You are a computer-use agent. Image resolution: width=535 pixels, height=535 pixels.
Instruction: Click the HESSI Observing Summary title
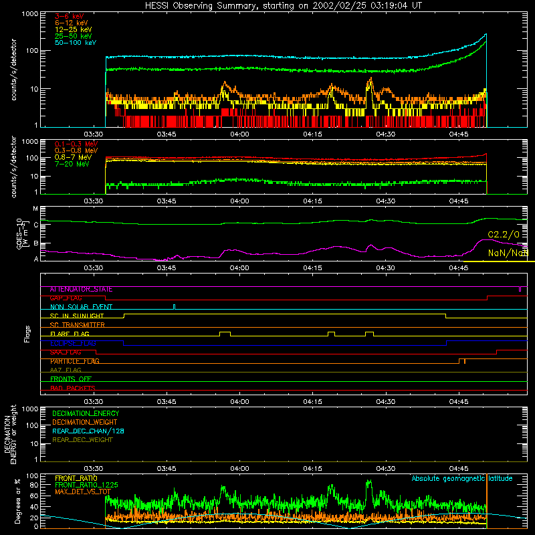pos(283,5)
